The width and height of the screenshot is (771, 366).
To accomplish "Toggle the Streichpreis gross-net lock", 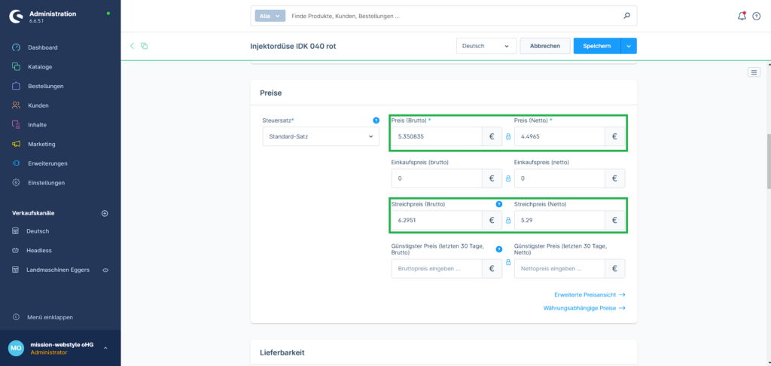I will 508,221.
